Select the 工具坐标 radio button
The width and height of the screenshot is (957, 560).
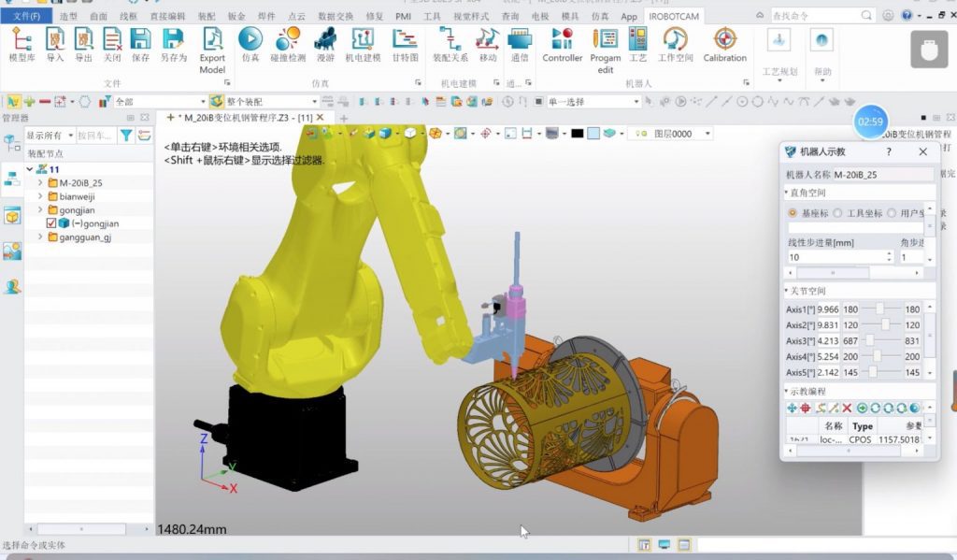coord(837,213)
